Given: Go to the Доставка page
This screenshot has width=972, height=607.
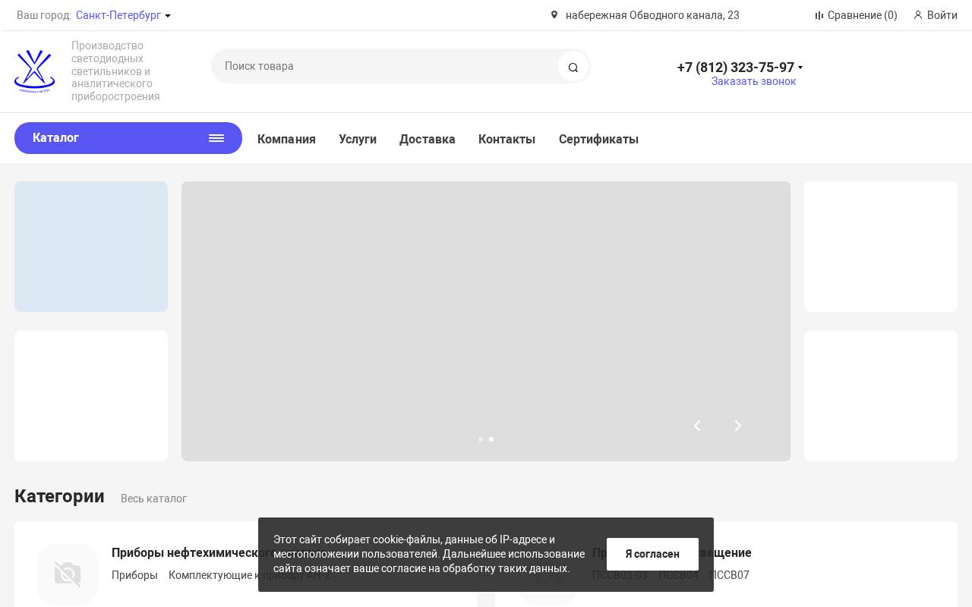Looking at the screenshot, I should [x=428, y=139].
